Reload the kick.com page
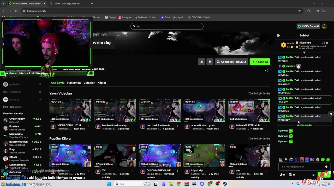Screen dimensions: 334x188 coord(16,11)
